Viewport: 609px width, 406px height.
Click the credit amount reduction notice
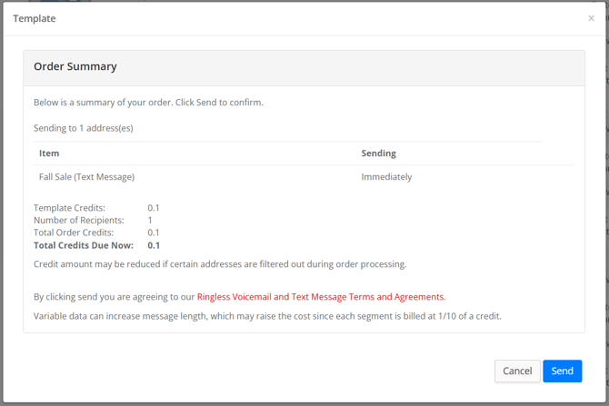(x=220, y=264)
